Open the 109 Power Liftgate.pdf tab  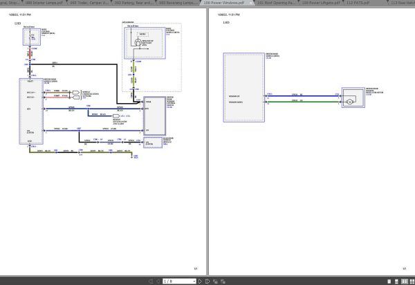[321, 3]
